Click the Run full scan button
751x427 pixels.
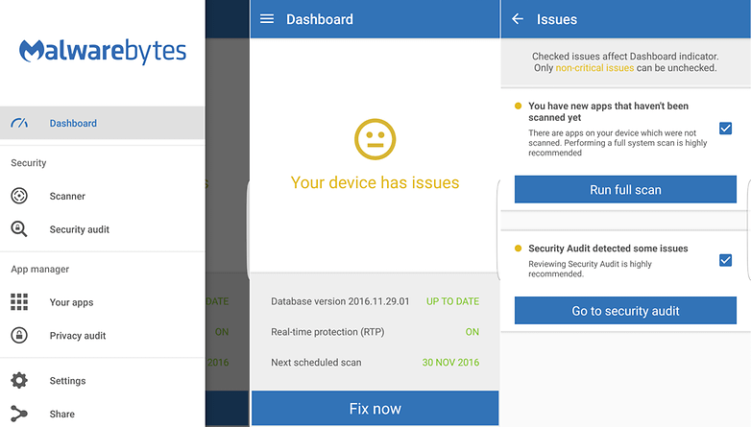625,190
